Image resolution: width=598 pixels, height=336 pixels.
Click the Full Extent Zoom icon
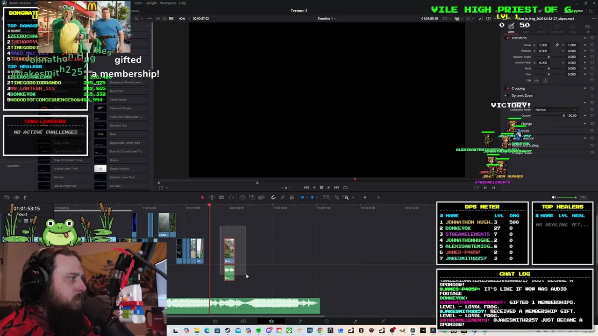327,197
